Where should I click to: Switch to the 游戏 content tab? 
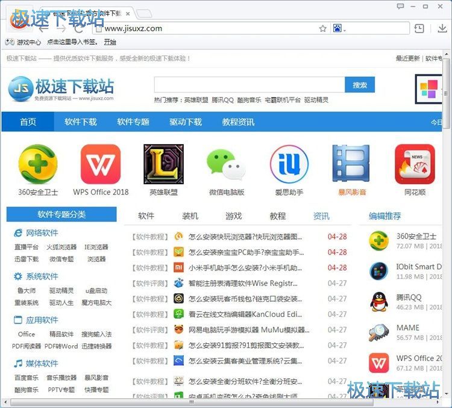pos(233,216)
